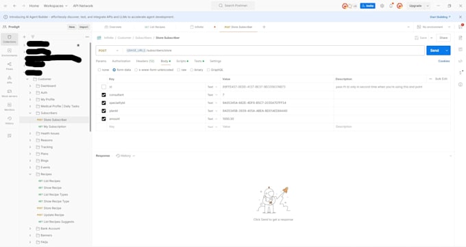
Task: Open the Workspaces dropdown
Action: tap(56, 5)
